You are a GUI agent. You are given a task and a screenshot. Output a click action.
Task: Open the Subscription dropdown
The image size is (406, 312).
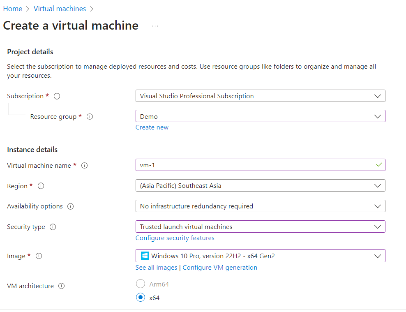[x=378, y=96]
